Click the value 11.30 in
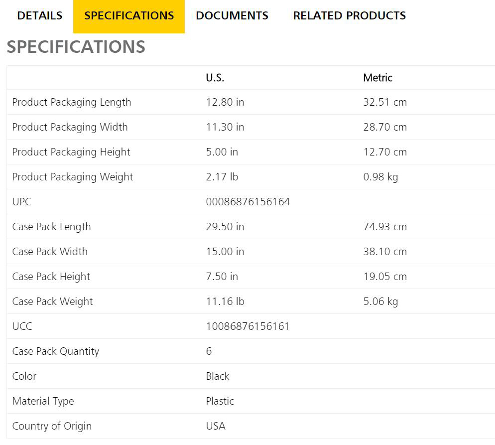Screen dimensions: 495x445 (x=225, y=127)
